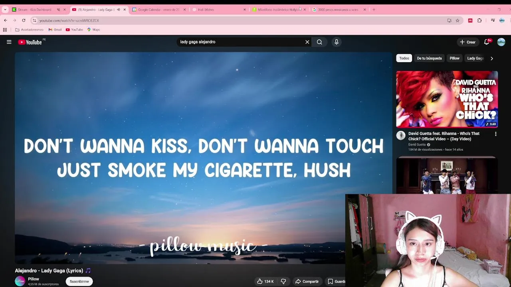View site information icon in address bar
Screen dimensions: 511x287
34,20
